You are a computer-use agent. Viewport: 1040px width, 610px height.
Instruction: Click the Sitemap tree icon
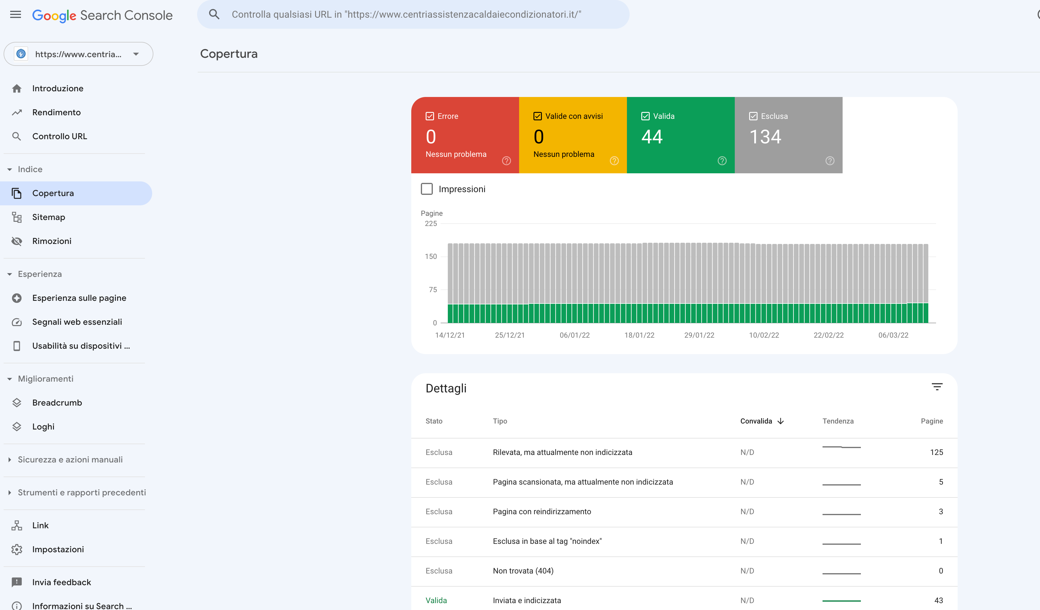pos(16,217)
